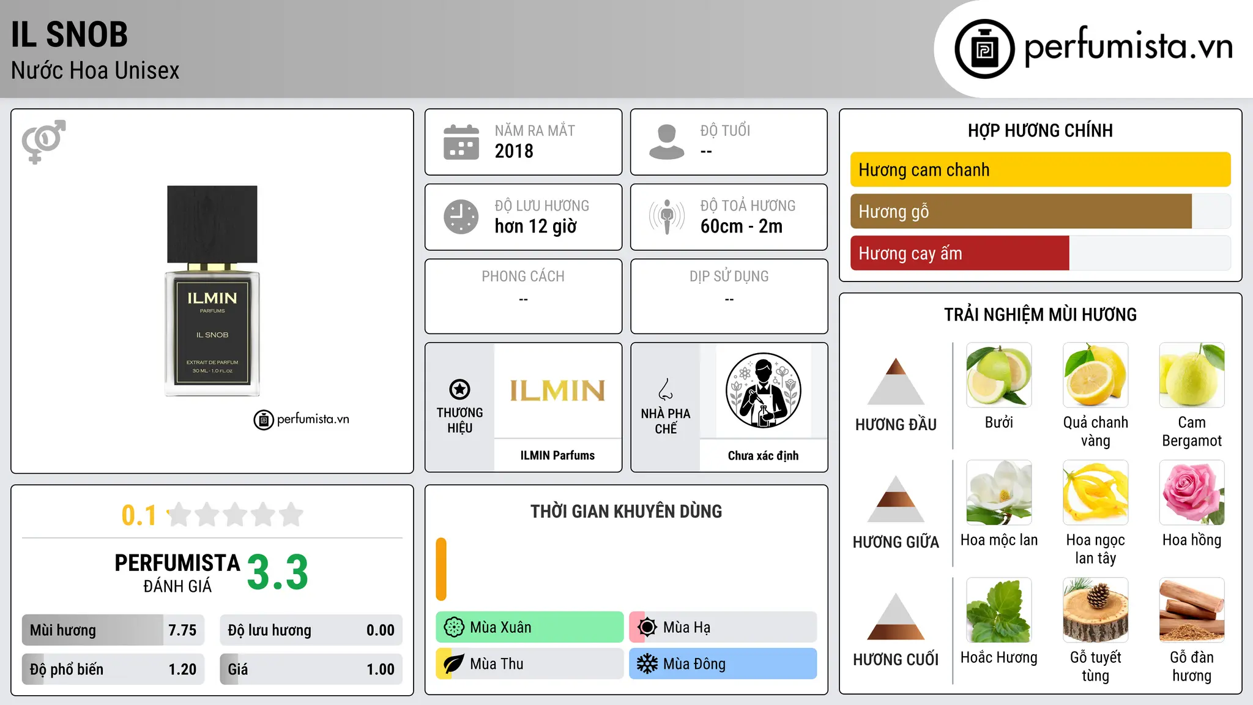Click the Giá 1.00 rating bar
The image size is (1253, 705).
pyautogui.click(x=311, y=669)
